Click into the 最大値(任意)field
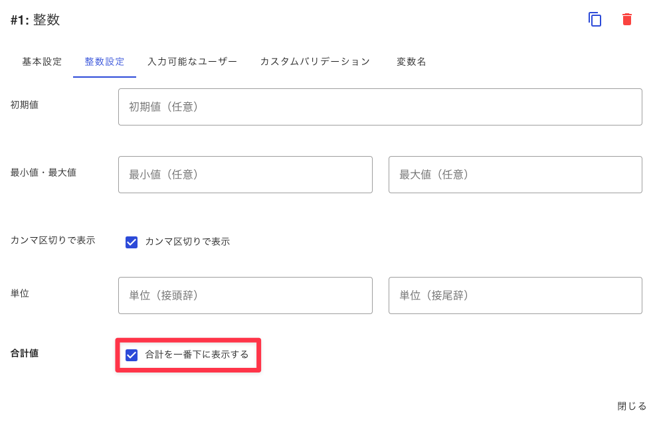 click(516, 175)
